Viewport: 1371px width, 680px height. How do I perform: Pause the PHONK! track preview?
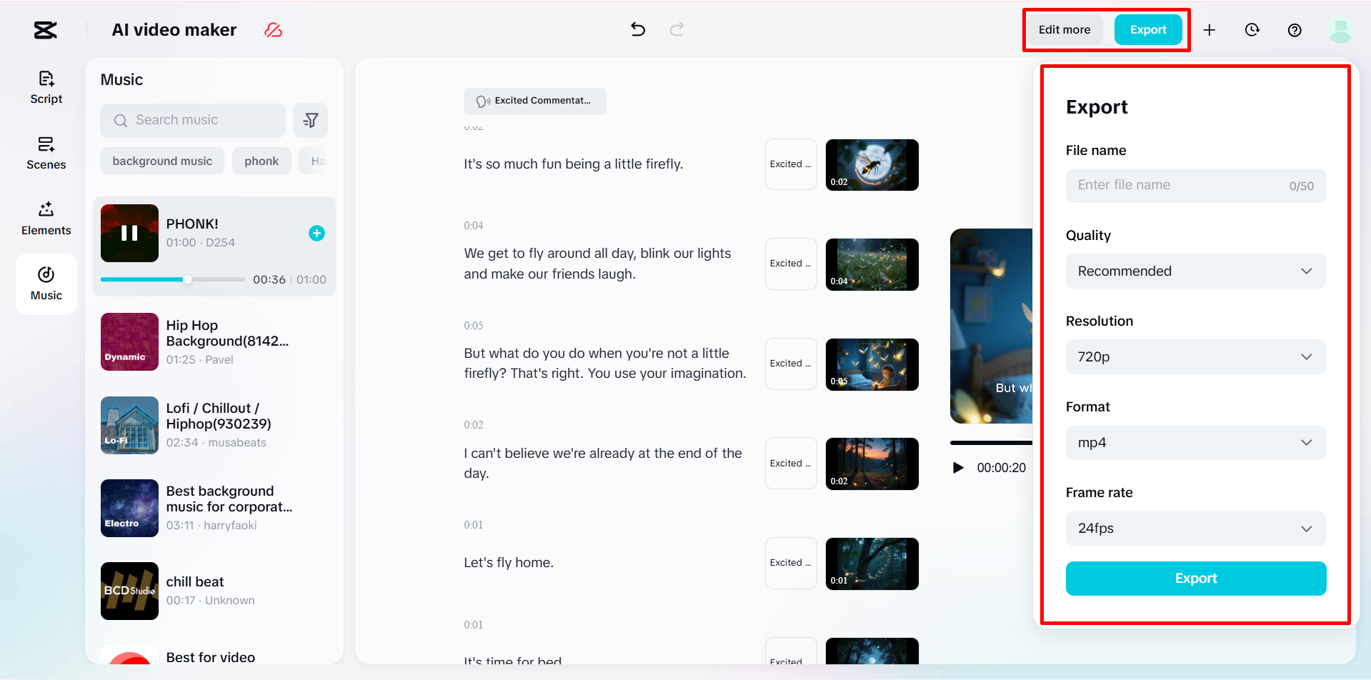(129, 233)
